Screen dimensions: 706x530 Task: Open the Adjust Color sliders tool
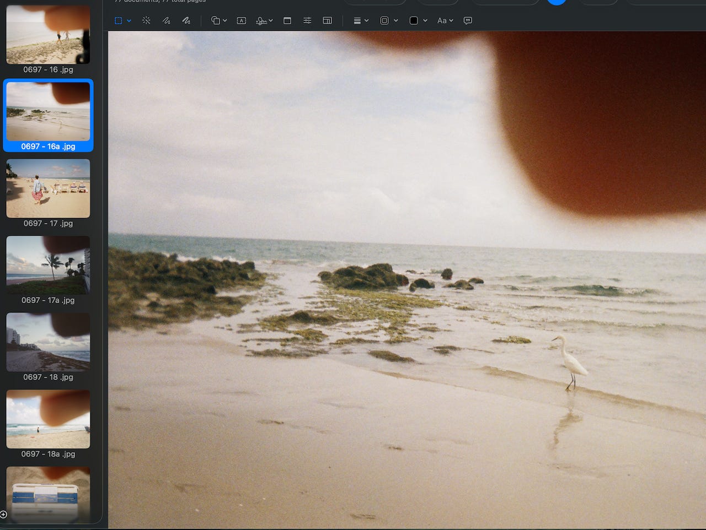click(307, 20)
